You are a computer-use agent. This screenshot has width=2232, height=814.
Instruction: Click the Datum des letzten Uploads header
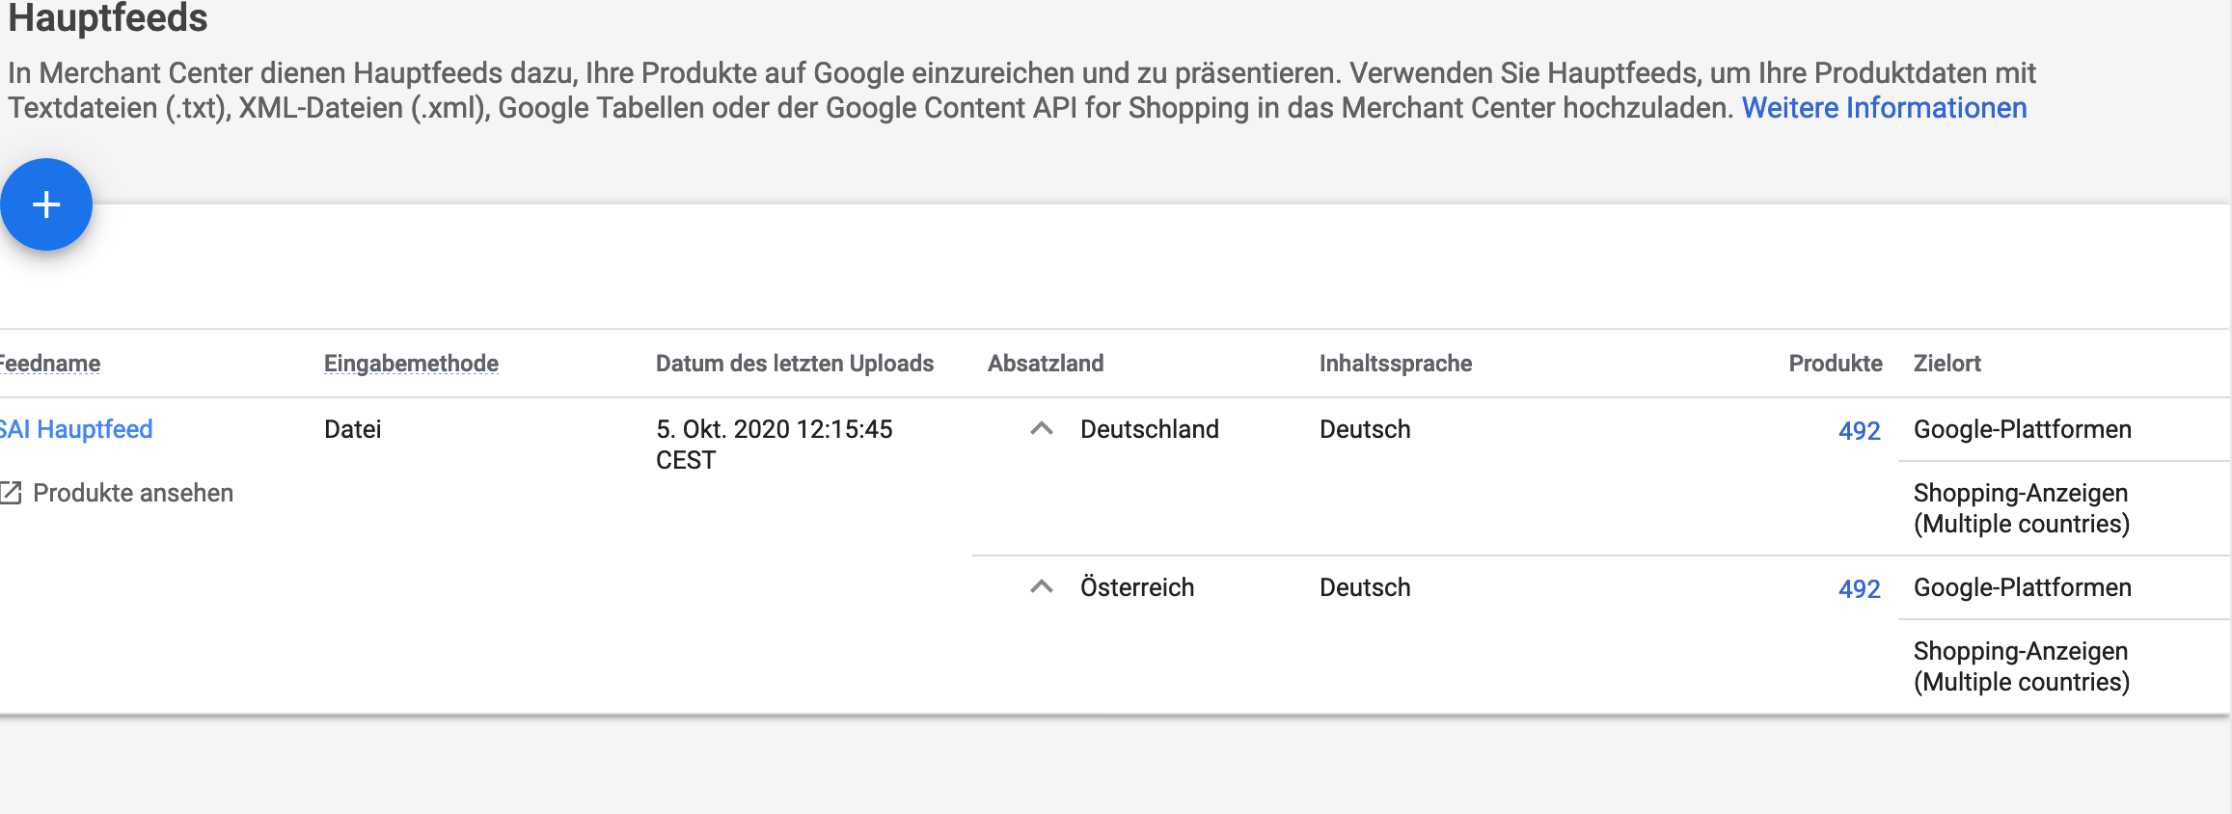tap(794, 364)
